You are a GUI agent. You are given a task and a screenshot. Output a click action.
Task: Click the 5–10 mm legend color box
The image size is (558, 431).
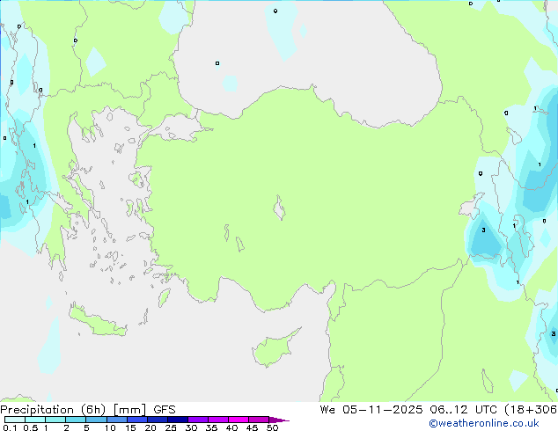(x=96, y=420)
